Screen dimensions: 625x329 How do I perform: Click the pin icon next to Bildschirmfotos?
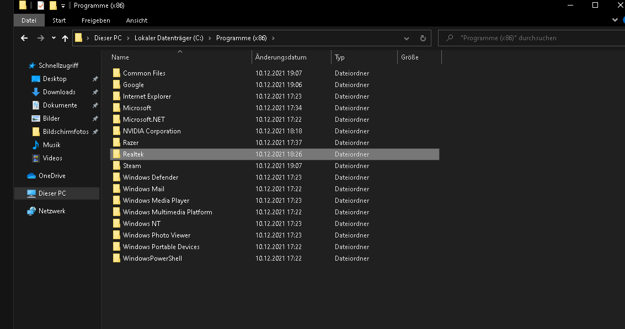click(x=95, y=132)
